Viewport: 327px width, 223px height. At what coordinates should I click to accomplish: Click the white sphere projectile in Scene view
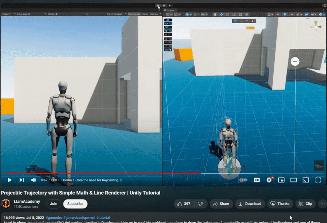coord(295,61)
